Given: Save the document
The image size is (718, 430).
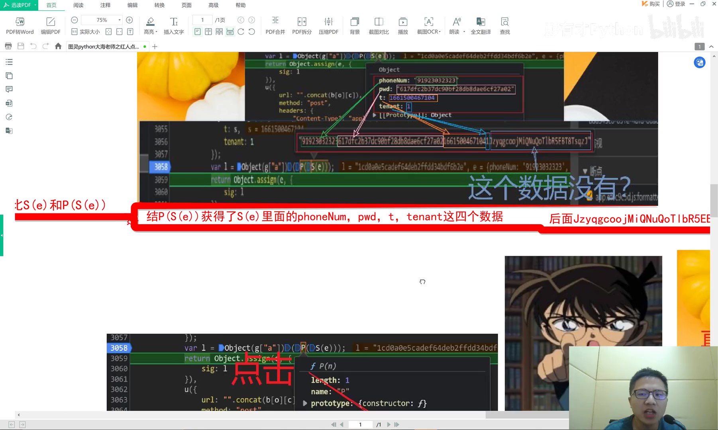Looking at the screenshot, I should pyautogui.click(x=21, y=46).
